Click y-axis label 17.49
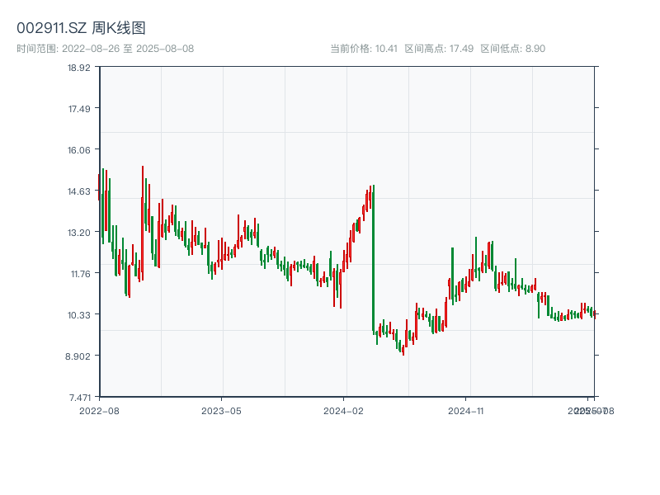The width and height of the screenshot is (660, 495). pos(79,109)
